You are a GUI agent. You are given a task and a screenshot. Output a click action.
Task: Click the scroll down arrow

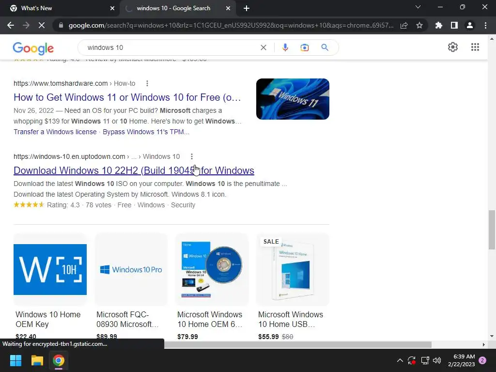(x=492, y=336)
